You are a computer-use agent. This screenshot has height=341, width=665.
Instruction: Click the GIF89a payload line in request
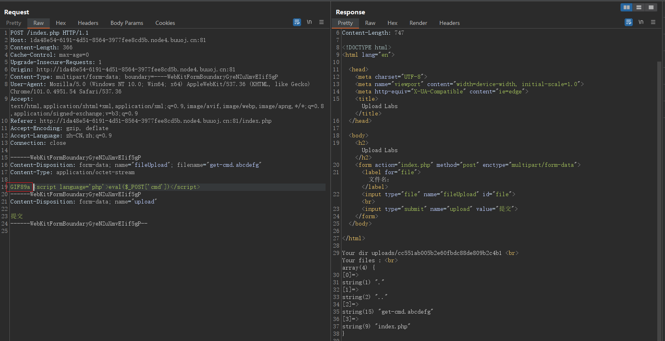167,187
